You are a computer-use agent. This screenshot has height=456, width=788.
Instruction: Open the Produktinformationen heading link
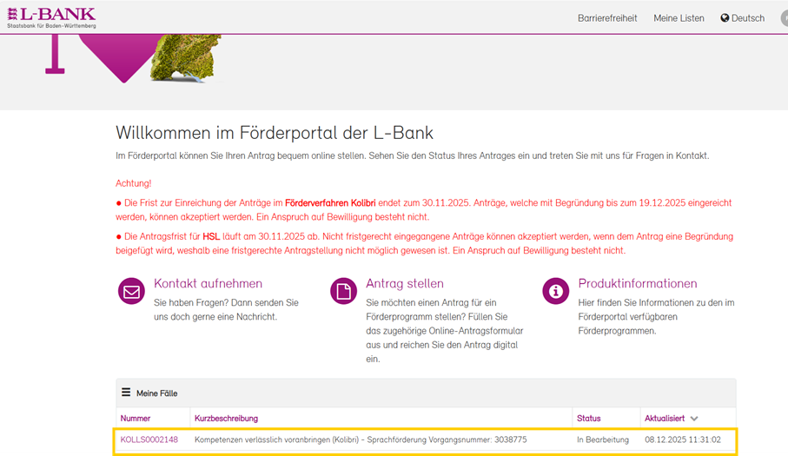638,284
